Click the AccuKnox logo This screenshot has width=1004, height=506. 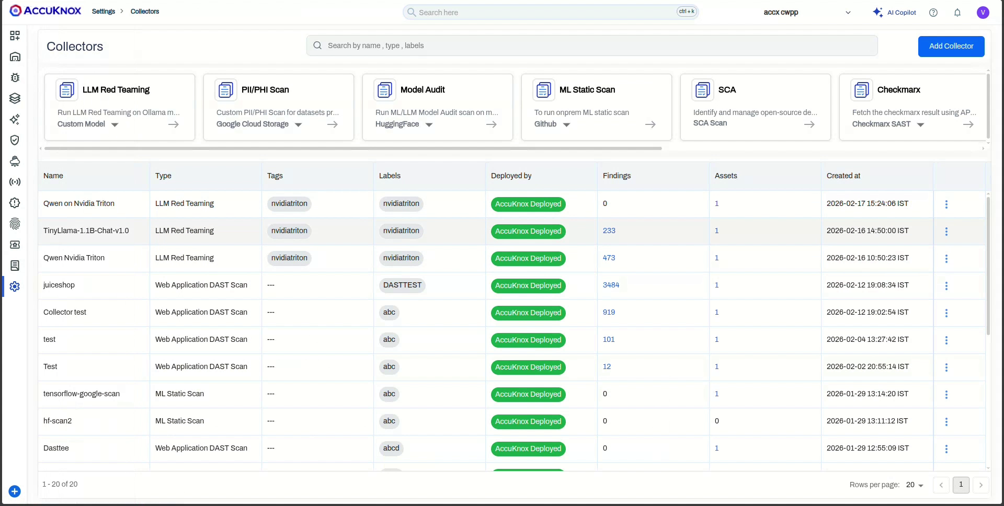point(45,10)
